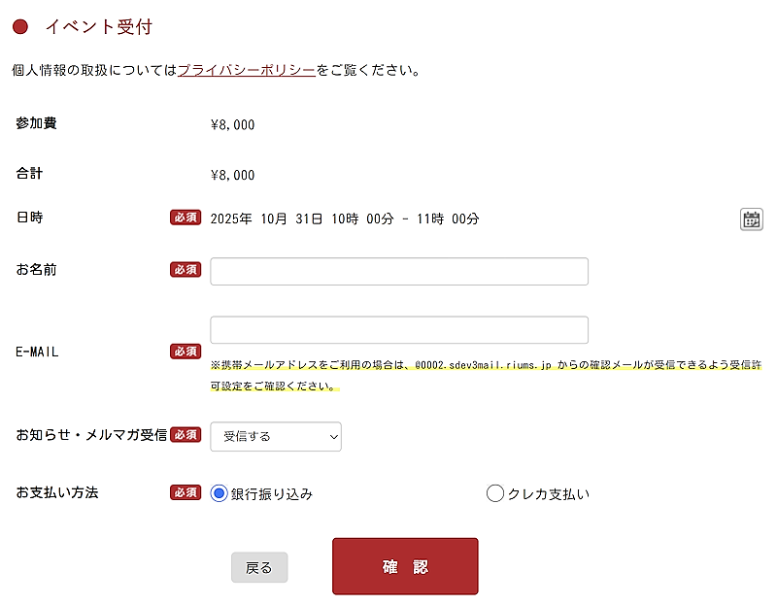Click the 必須 badge beside お名前

(x=186, y=269)
